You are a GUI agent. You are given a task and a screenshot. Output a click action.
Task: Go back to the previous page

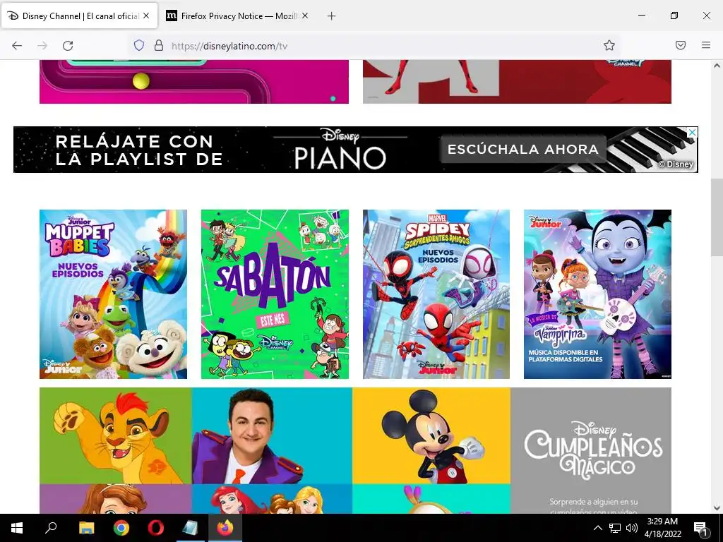(17, 45)
